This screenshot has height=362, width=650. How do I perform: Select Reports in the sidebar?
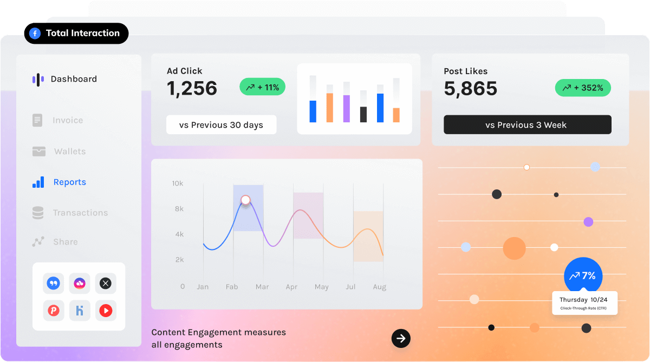(x=69, y=182)
